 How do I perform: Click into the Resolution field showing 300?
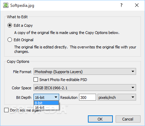(88, 97)
